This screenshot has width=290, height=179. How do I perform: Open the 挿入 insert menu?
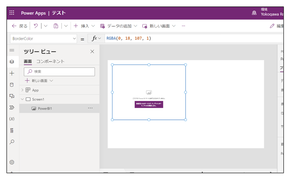click(x=84, y=26)
